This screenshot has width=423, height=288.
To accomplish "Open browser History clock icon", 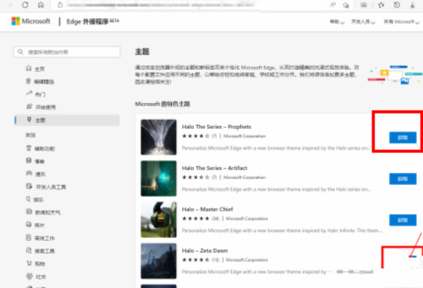I will click(x=396, y=5).
